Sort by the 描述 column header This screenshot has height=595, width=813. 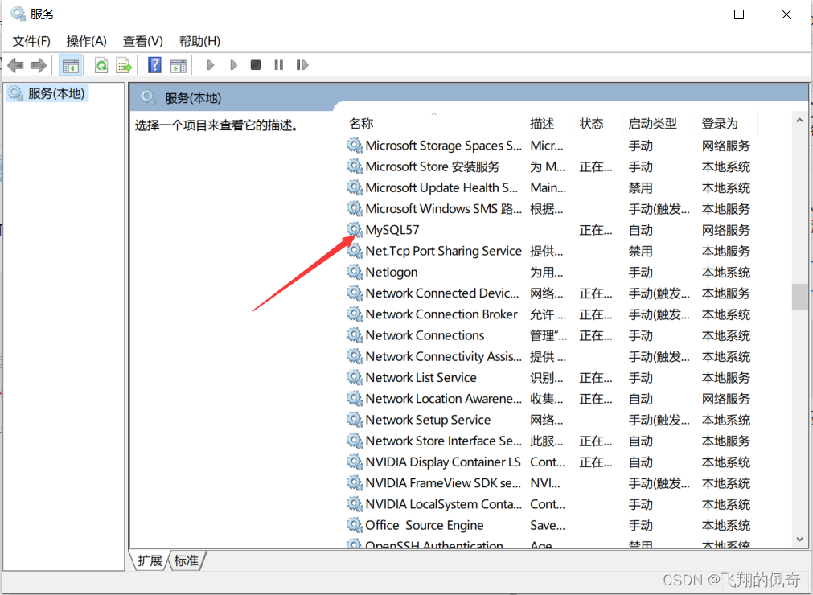point(548,123)
